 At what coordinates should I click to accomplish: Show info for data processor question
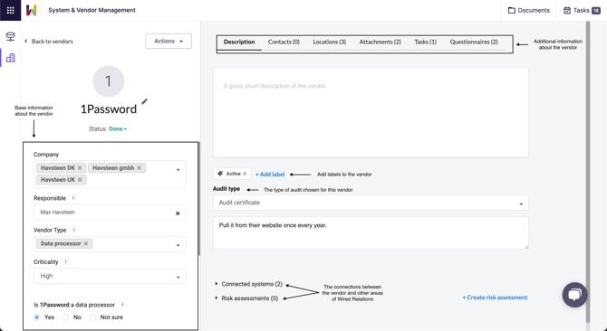[122, 305]
